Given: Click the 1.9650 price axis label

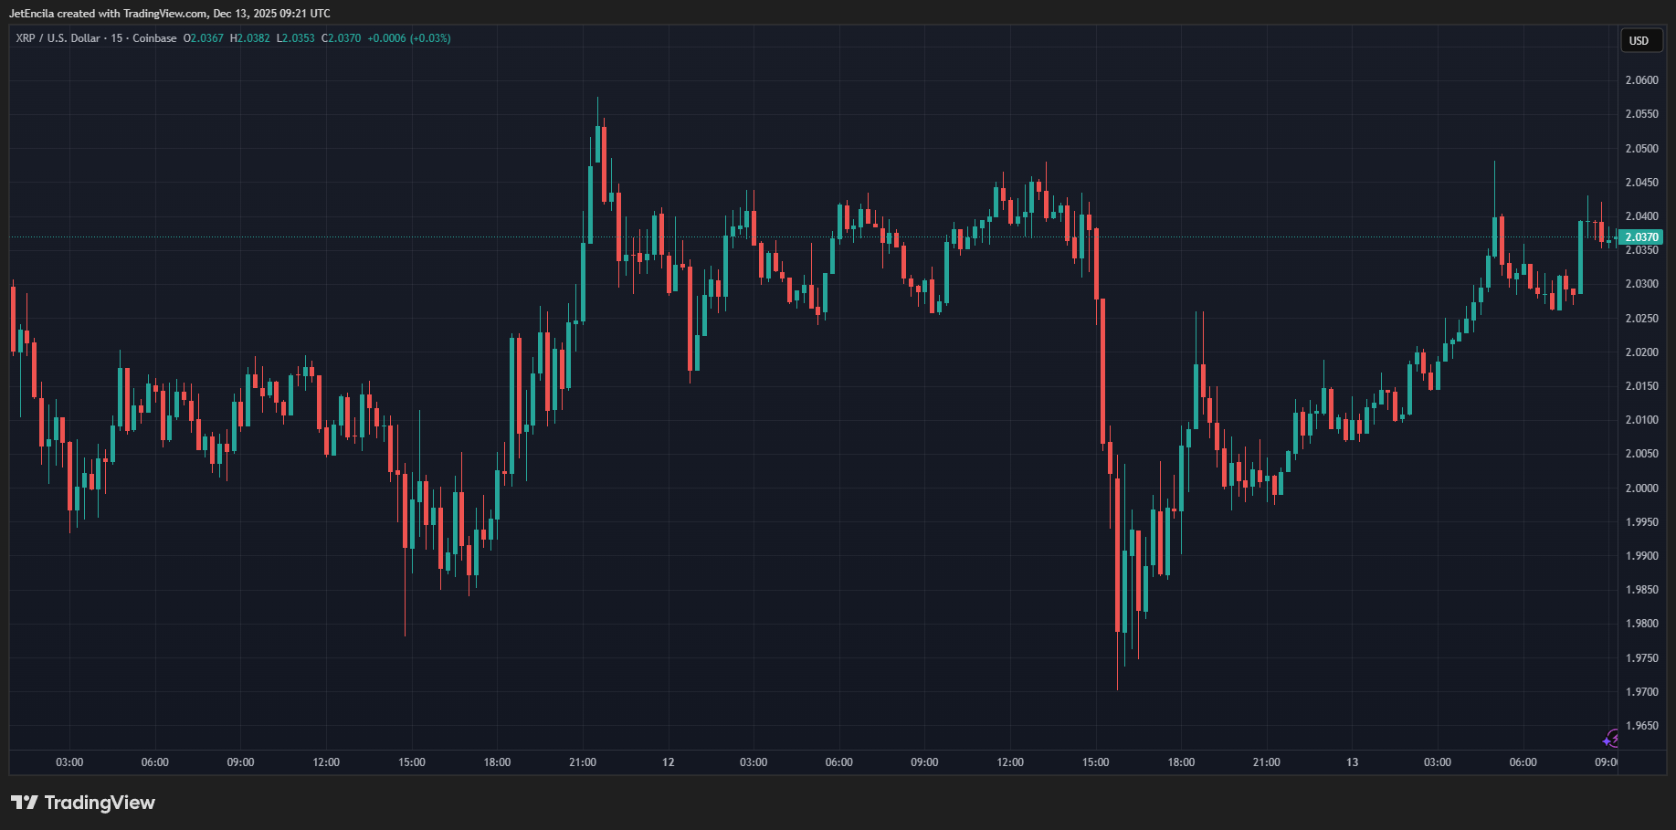Looking at the screenshot, I should pos(1641,726).
